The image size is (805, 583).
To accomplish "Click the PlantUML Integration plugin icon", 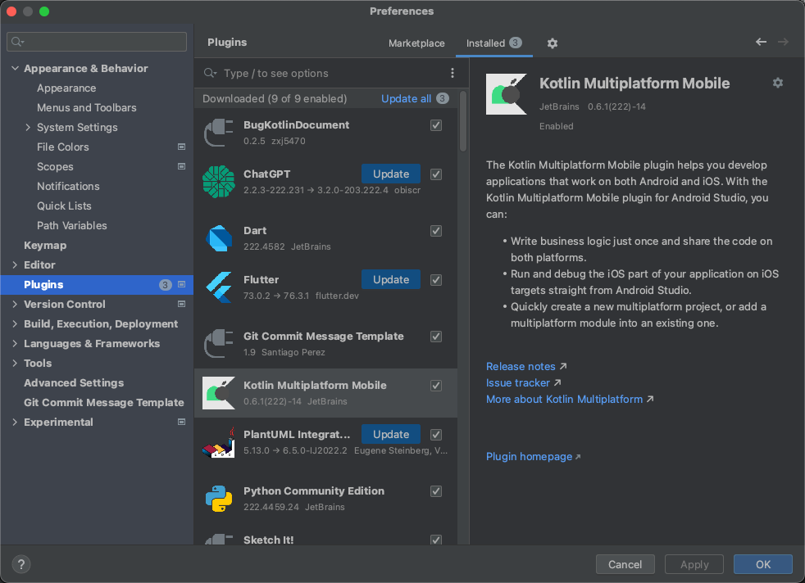I will (219, 442).
